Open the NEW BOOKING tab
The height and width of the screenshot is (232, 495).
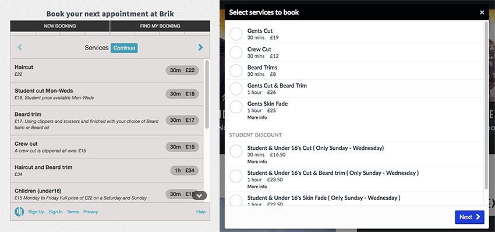(x=60, y=26)
